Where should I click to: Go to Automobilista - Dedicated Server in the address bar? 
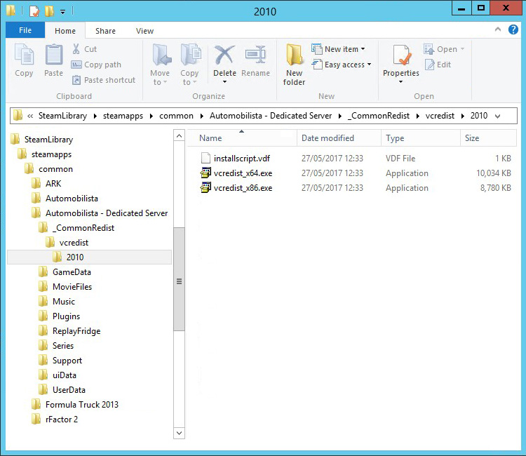(271, 116)
